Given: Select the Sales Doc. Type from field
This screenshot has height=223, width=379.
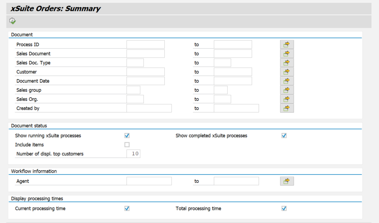Looking at the screenshot, I should 135,63.
